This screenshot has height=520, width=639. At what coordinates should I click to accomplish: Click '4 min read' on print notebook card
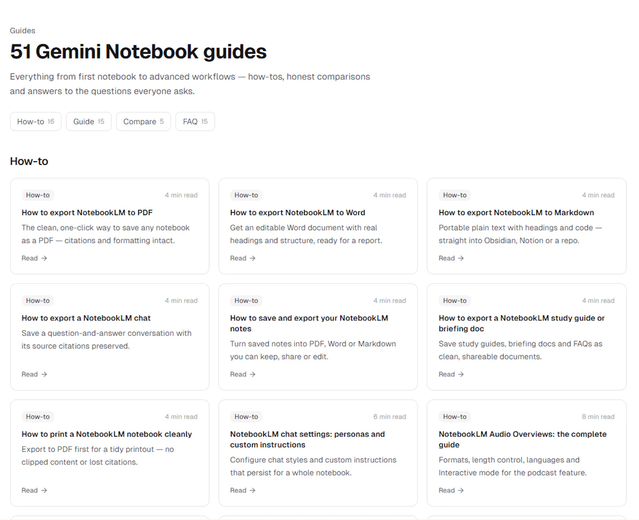coord(181,417)
